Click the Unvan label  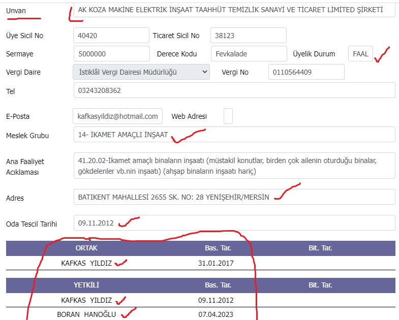tap(16, 11)
